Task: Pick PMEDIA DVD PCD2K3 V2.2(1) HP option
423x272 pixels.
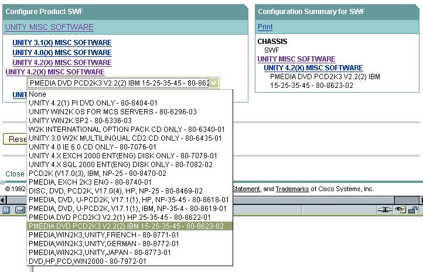Action: coord(129,217)
